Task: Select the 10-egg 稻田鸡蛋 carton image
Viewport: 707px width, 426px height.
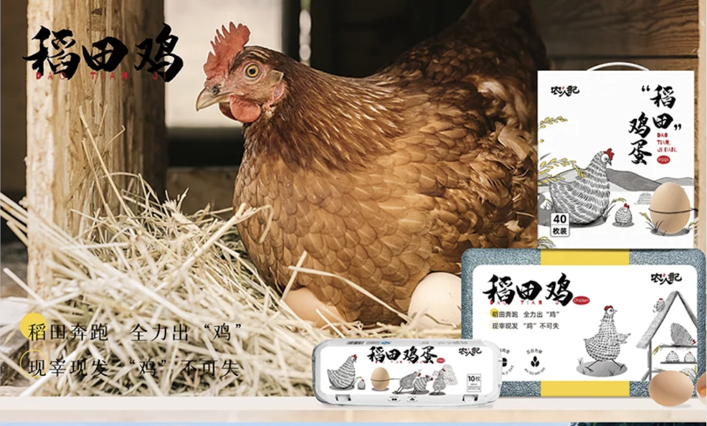Action: tap(407, 371)
